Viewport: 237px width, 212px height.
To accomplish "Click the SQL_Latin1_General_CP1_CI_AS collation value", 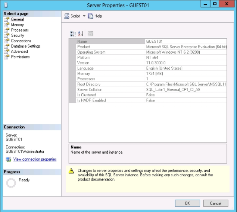I will (x=173, y=90).
